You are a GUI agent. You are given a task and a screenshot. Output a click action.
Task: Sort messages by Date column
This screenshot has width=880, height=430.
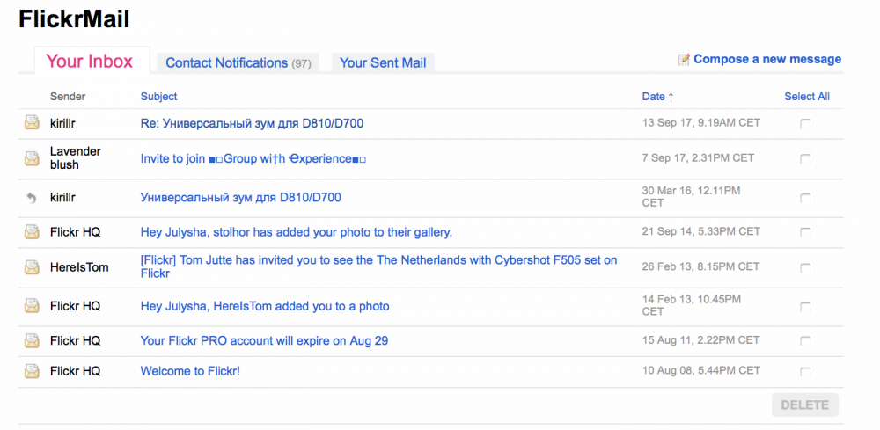pyautogui.click(x=657, y=97)
